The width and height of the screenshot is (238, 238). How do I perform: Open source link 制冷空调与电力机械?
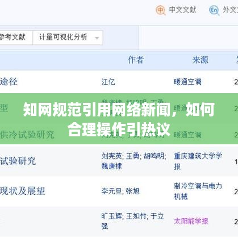pos(198,191)
